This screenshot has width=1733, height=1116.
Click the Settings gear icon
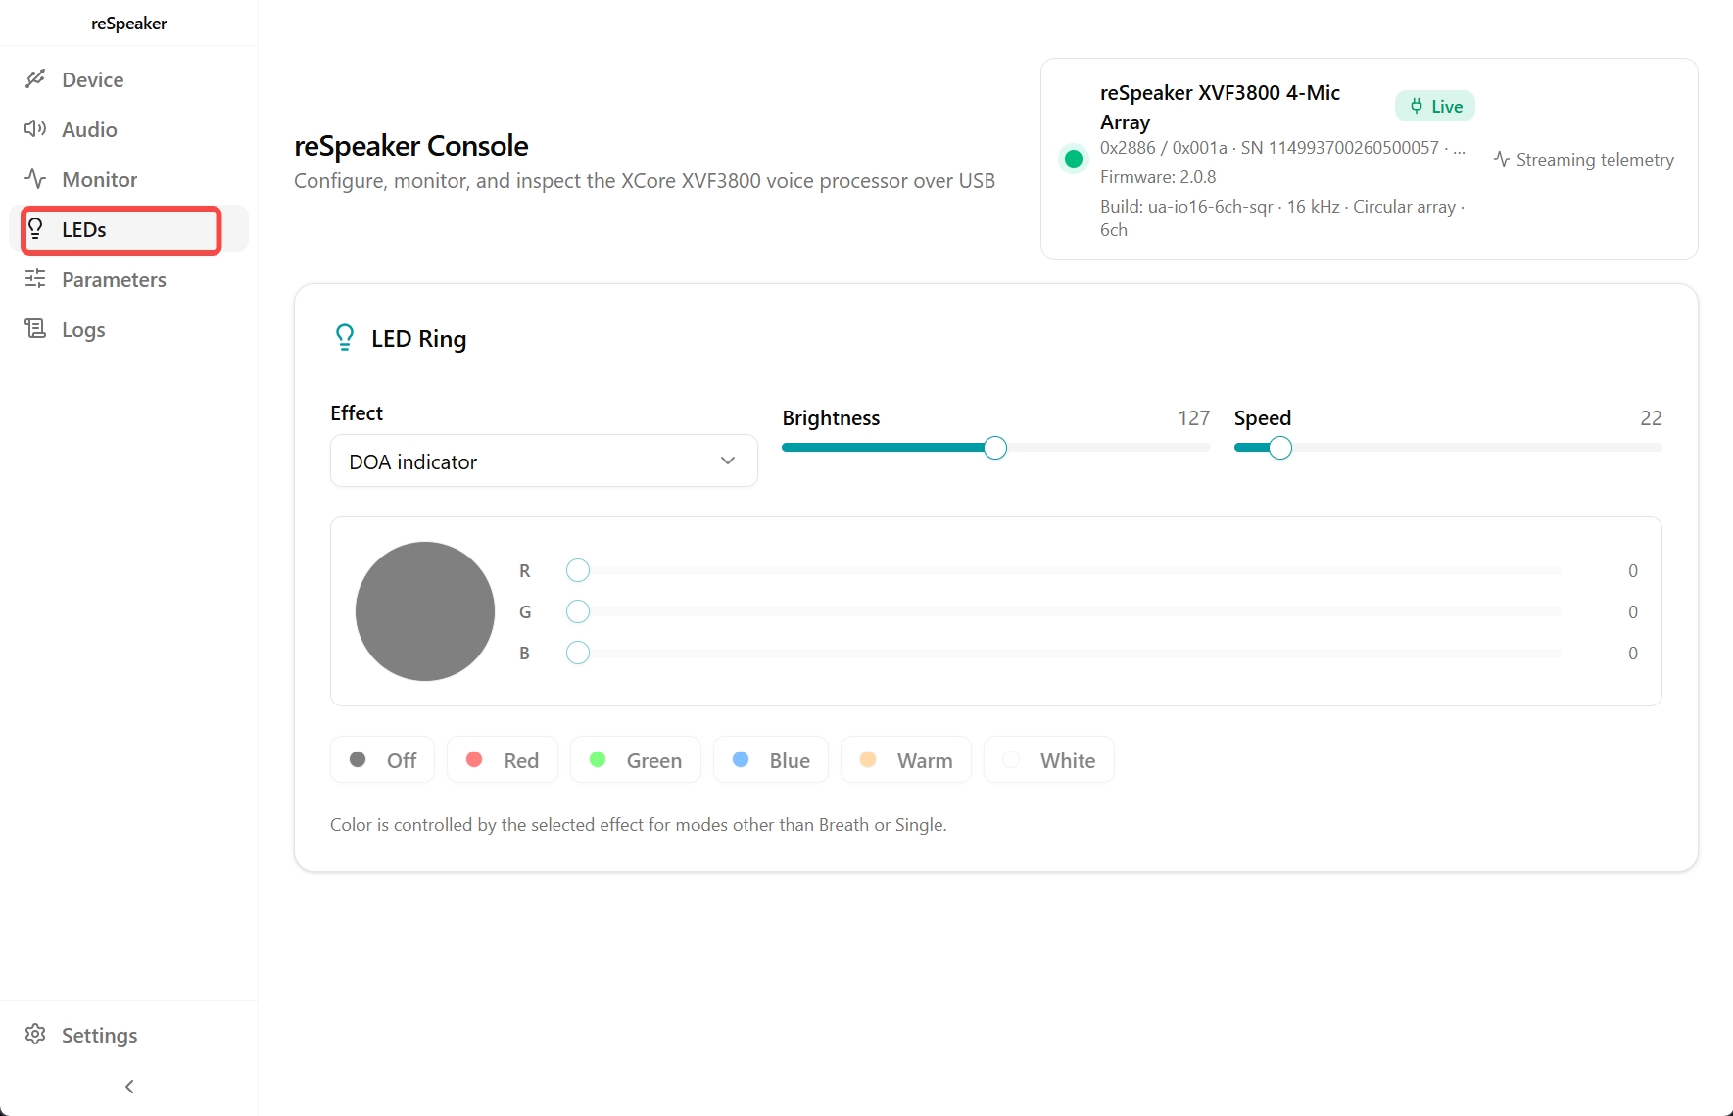coord(35,1035)
